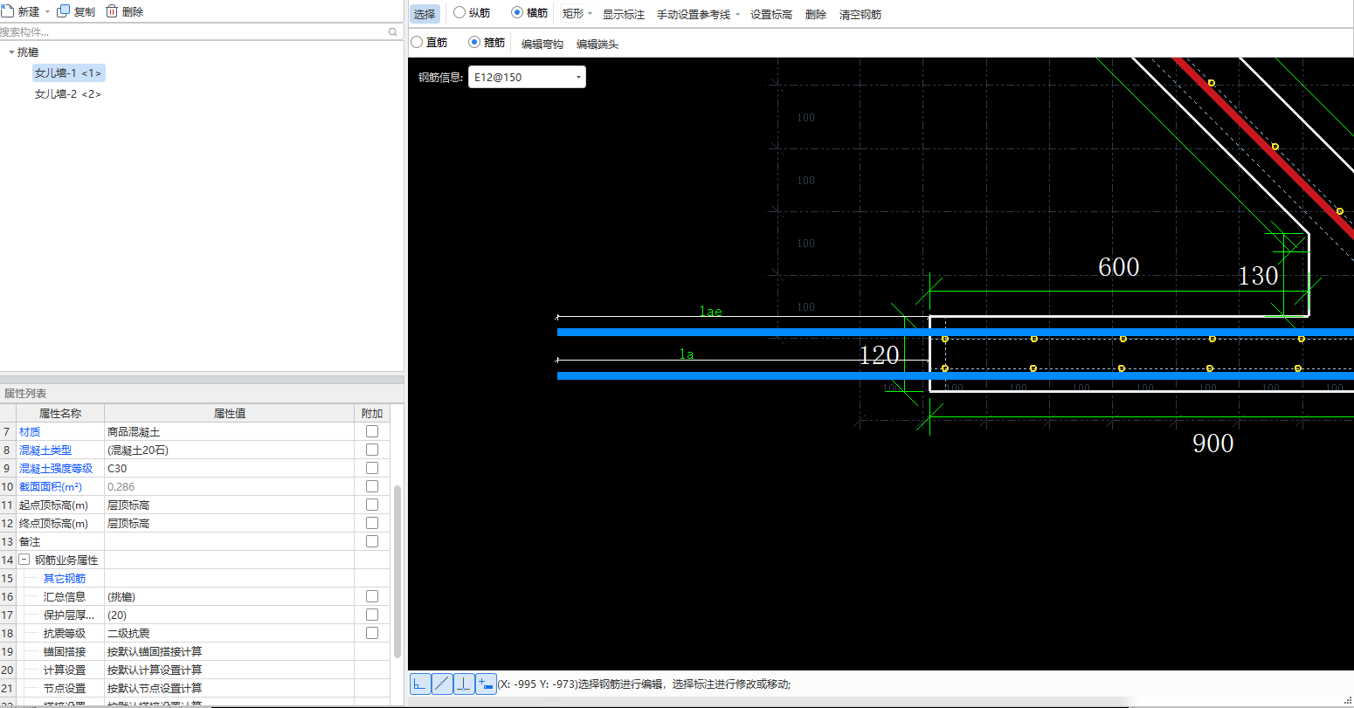
Task: Toggle the coordinate input icon with plus
Action: [486, 684]
